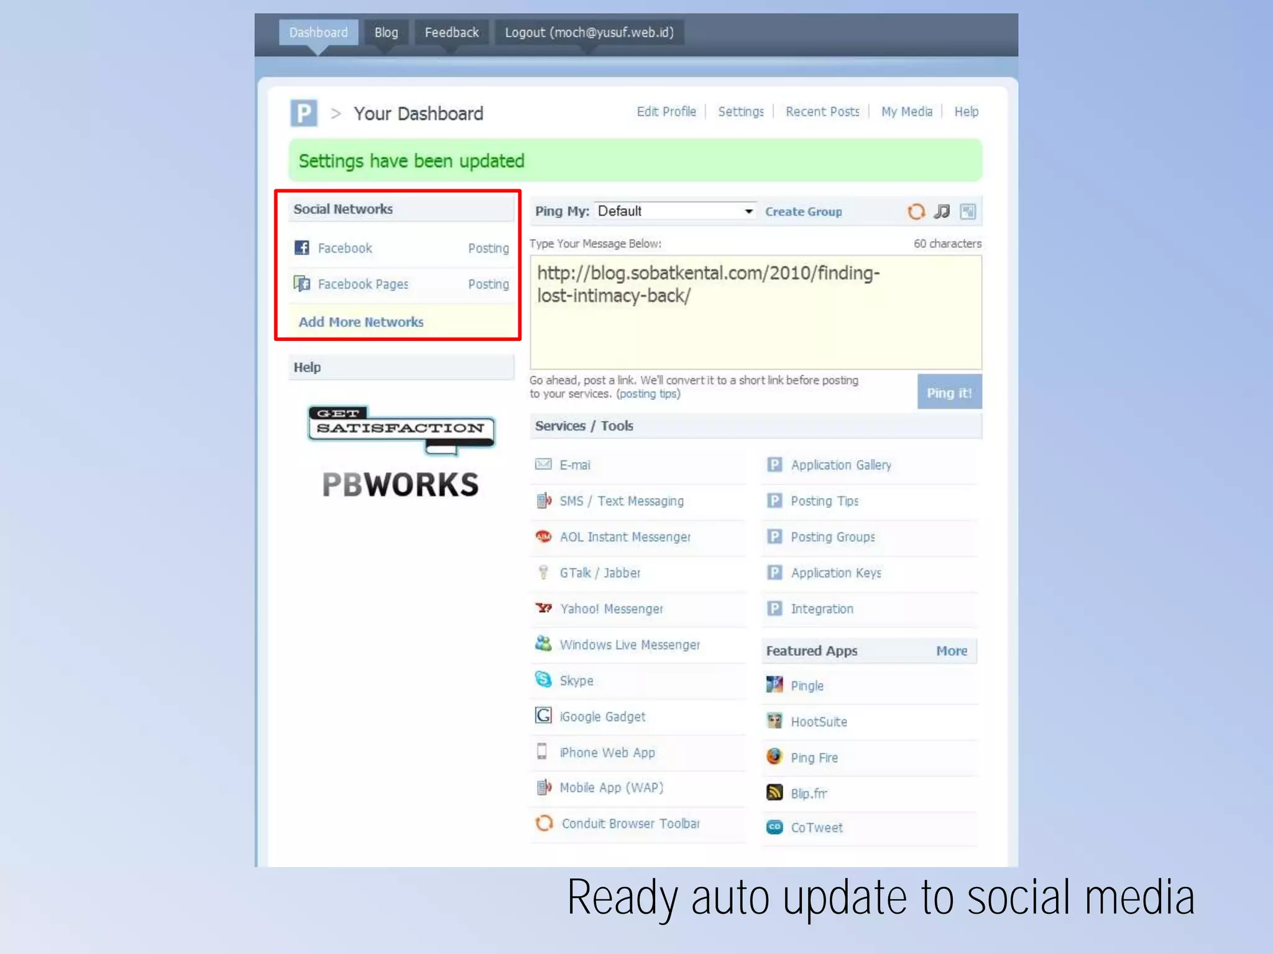Viewport: 1273px width, 954px height.
Task: Open the Edit Profile link
Action: coord(666,112)
